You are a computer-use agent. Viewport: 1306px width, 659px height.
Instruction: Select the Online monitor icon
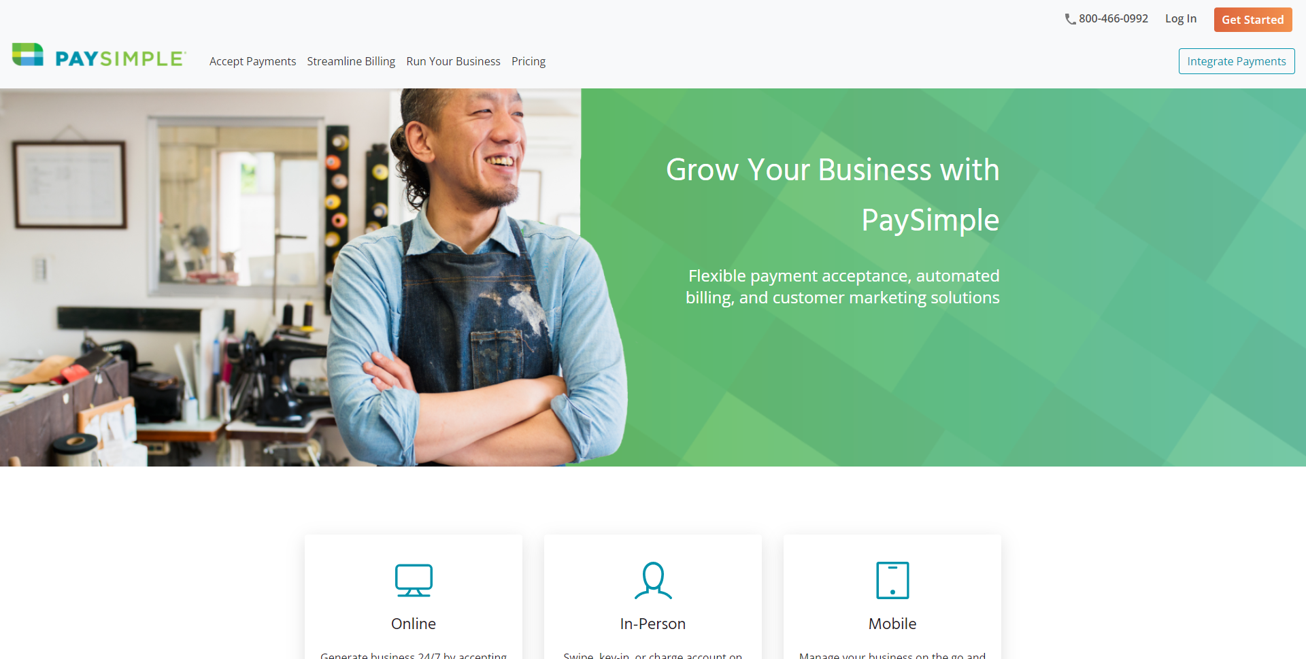tap(414, 580)
